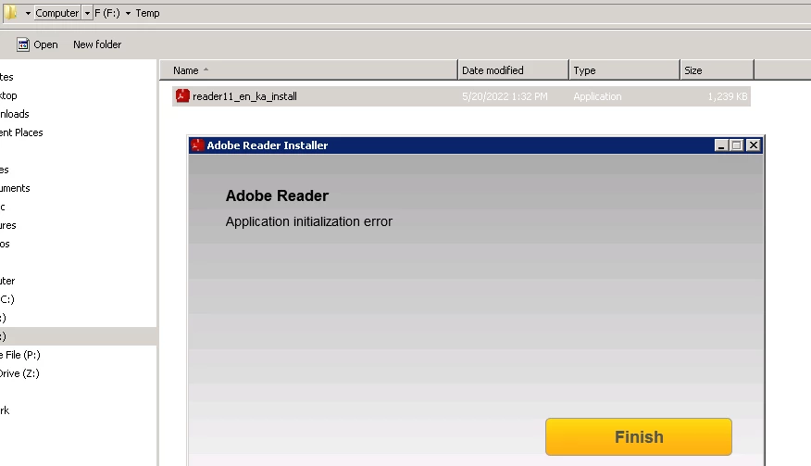Click the Open toolbar button
Screen dimensions: 811x466
pos(37,44)
